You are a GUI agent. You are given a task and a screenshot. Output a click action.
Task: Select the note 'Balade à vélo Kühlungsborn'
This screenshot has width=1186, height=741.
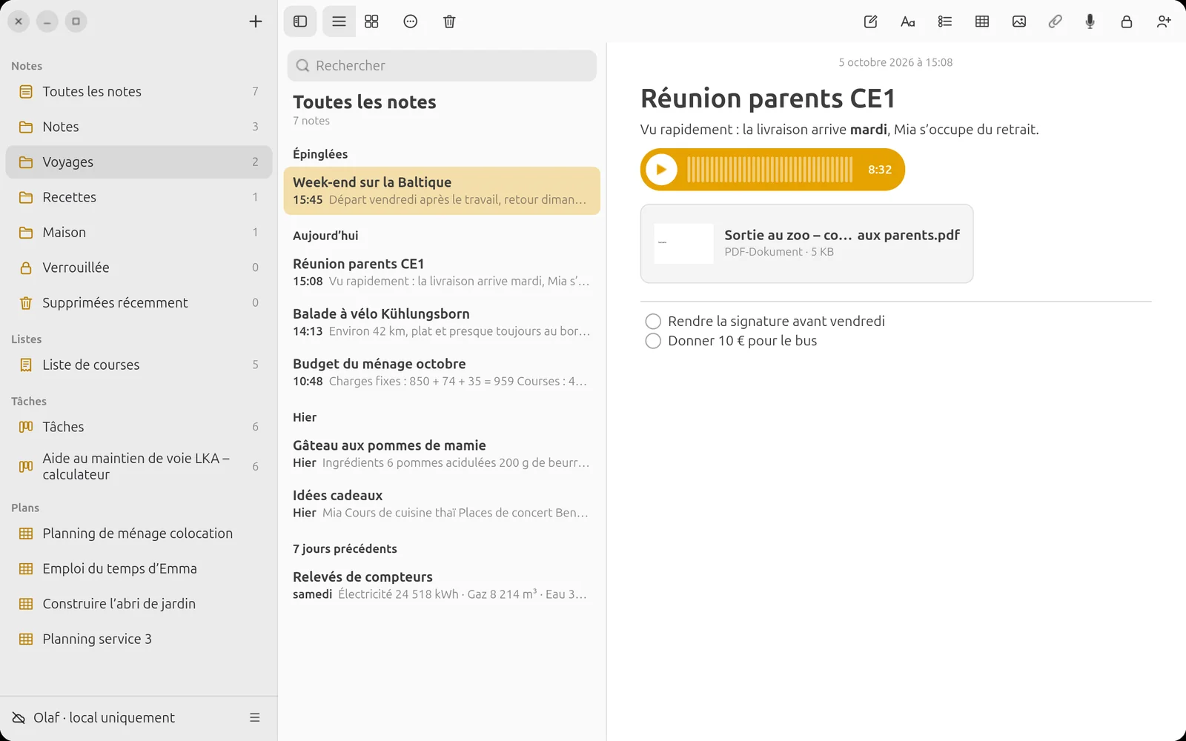point(442,322)
